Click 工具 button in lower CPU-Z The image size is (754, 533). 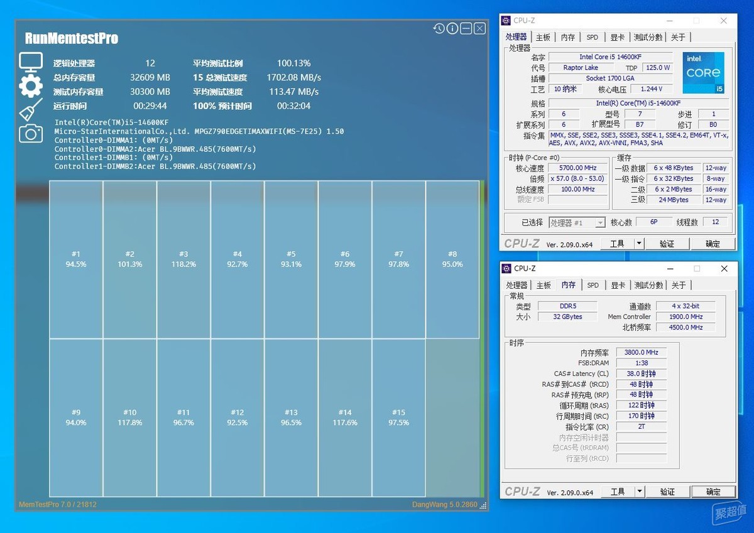coord(618,492)
